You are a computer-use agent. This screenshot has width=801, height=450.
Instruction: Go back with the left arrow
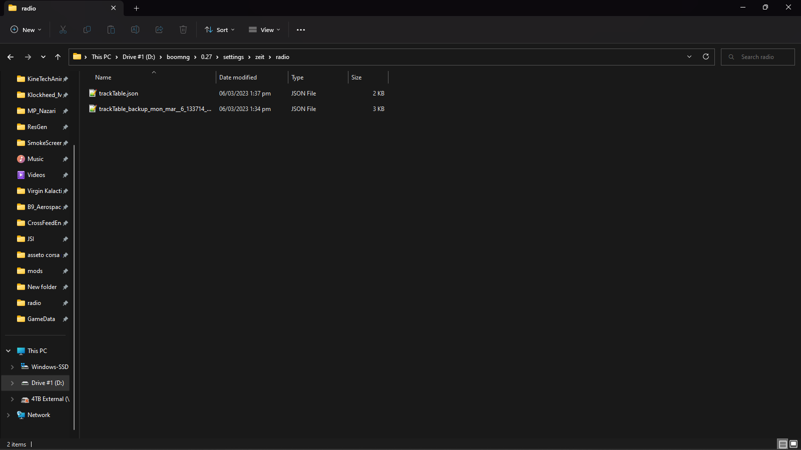(x=11, y=57)
